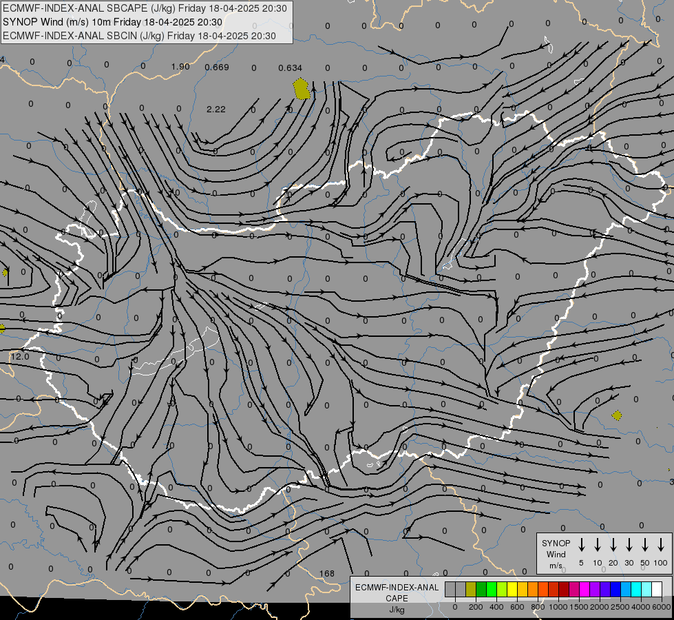Pick the violet purple CAPE legend swatch
This screenshot has height=620, width=674.
(595, 589)
